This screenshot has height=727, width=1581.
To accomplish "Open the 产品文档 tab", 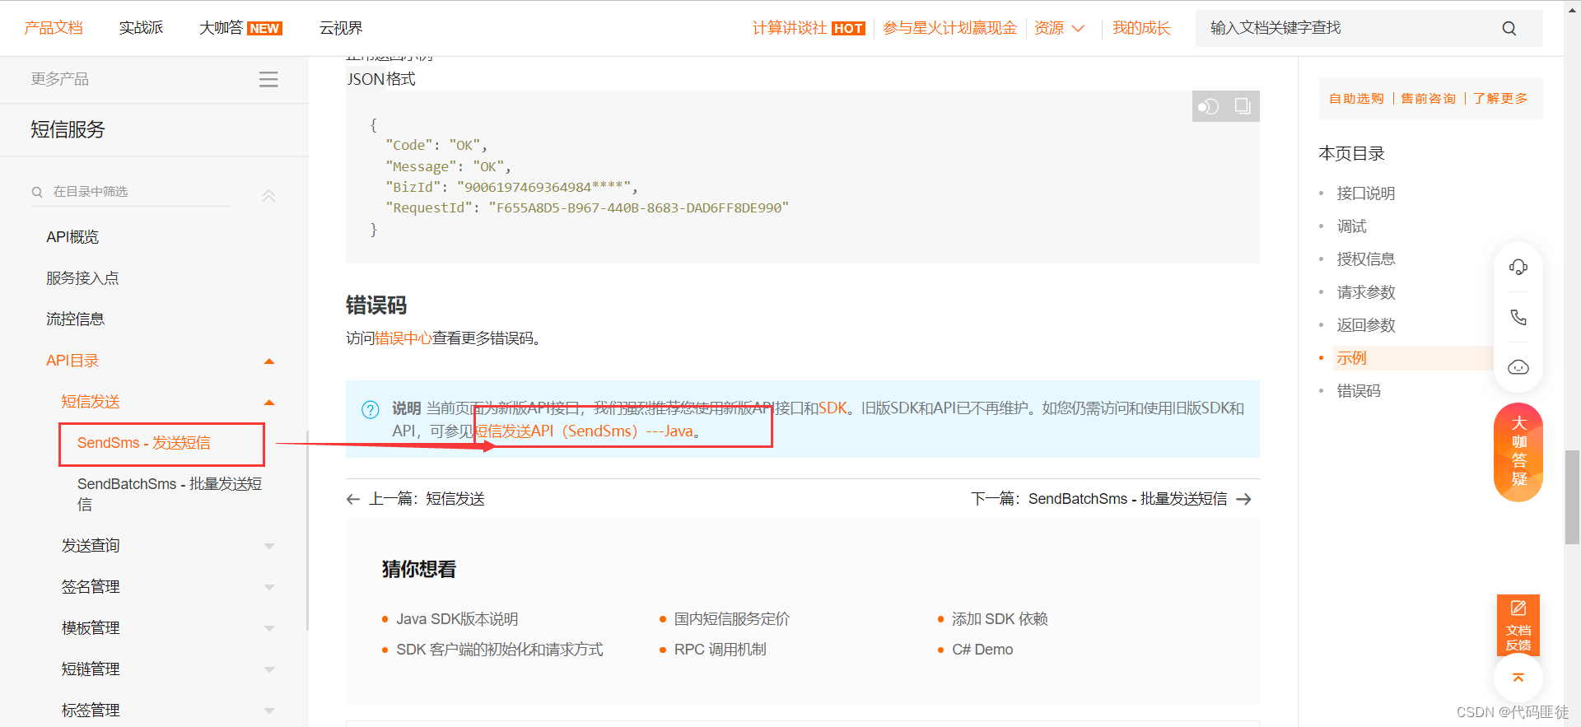I will point(54,28).
